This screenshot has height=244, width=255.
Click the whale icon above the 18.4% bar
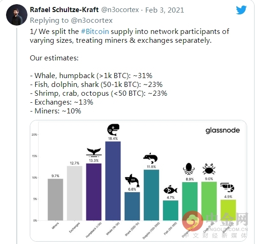(x=114, y=130)
